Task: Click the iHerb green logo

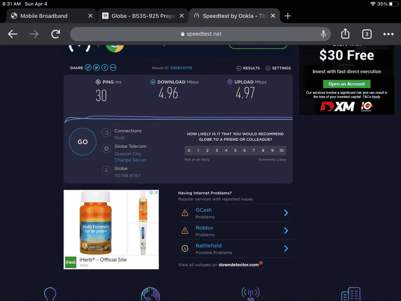Action: point(70,262)
